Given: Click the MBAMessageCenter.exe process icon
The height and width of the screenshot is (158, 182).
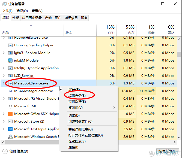Looking at the screenshot, I should [10, 91].
